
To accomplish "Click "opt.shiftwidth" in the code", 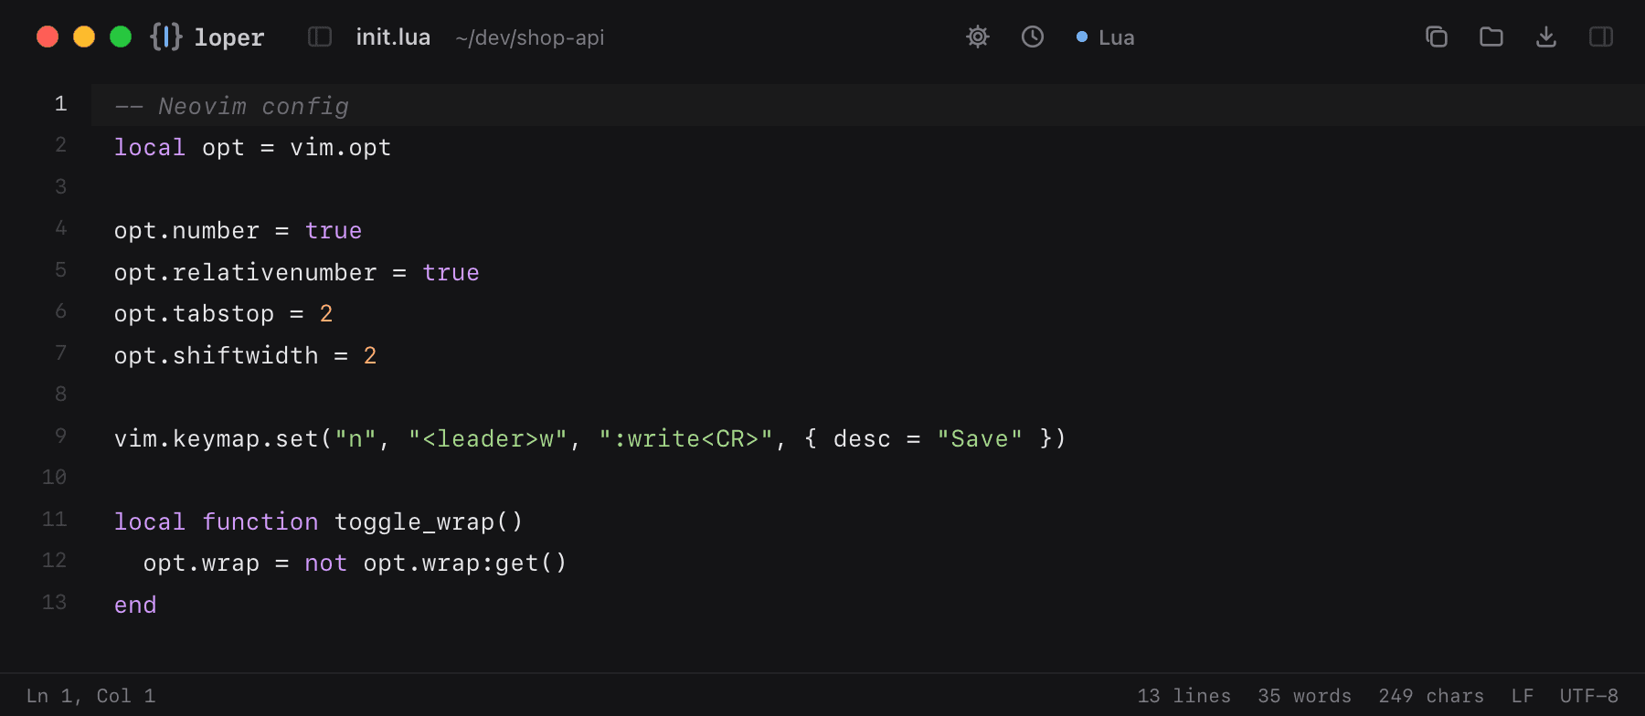I will 217,355.
